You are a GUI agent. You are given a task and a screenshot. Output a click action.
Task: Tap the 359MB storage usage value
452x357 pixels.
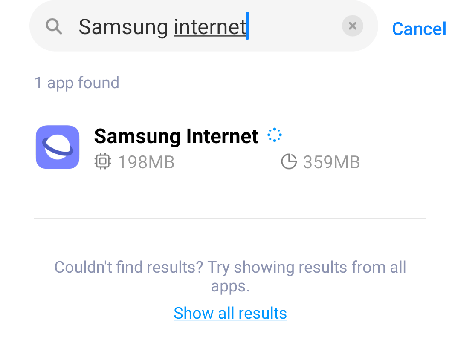coord(331,162)
